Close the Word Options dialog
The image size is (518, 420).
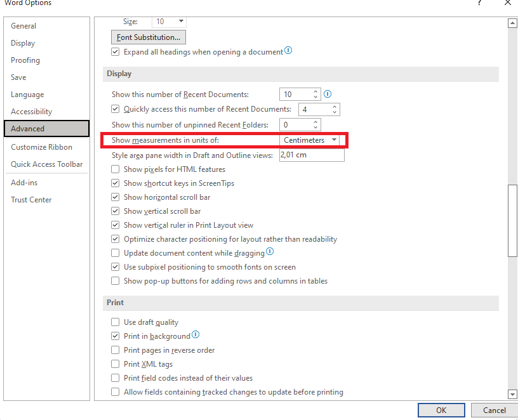pyautogui.click(x=507, y=3)
